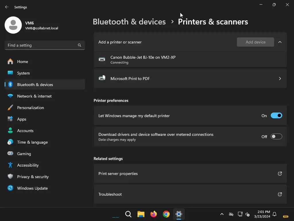The height and width of the screenshot is (221, 294).
Task: Click the Add device button
Action: pos(255,42)
